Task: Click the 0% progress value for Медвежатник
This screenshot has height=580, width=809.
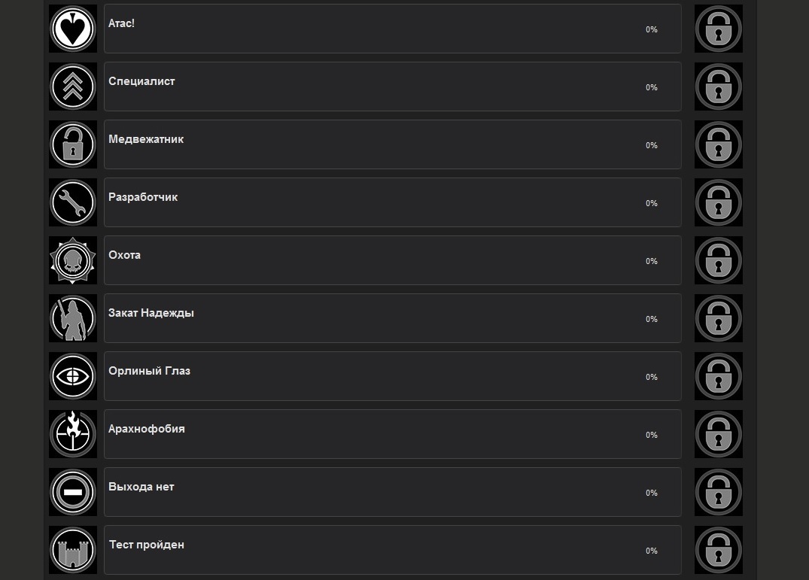Action: point(652,145)
